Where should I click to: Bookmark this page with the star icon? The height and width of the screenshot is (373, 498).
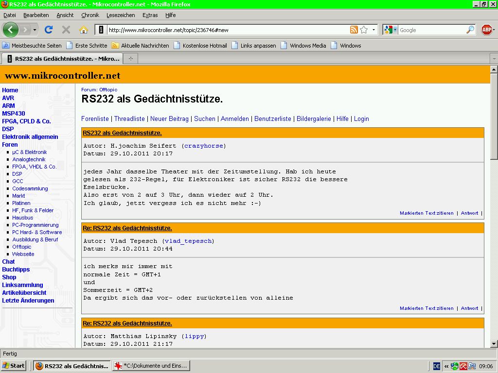click(364, 30)
